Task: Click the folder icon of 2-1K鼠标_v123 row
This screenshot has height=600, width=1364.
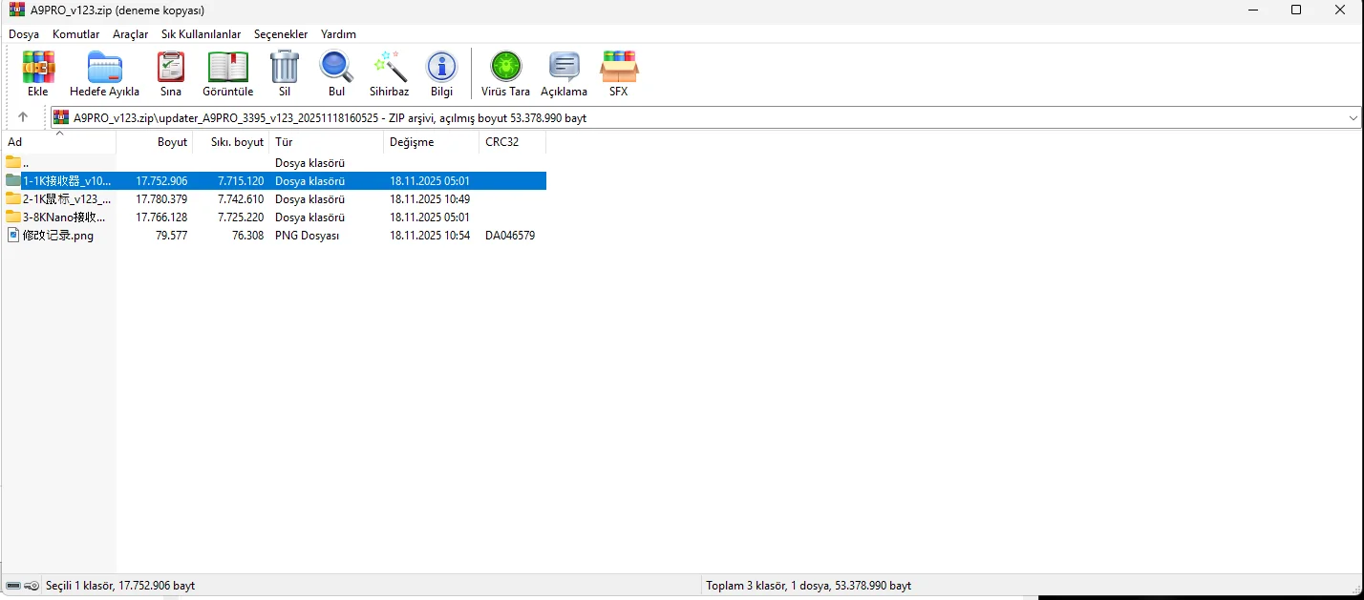Action: [x=12, y=198]
